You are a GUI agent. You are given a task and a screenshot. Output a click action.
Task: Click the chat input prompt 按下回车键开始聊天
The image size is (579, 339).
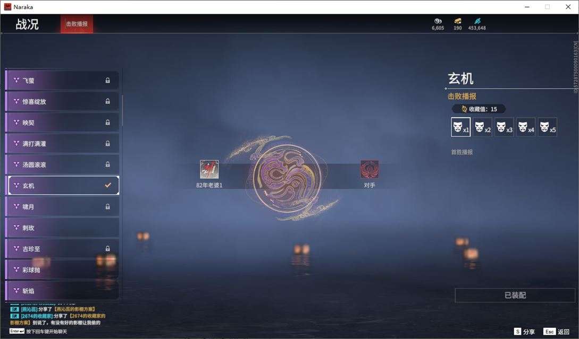(47, 331)
